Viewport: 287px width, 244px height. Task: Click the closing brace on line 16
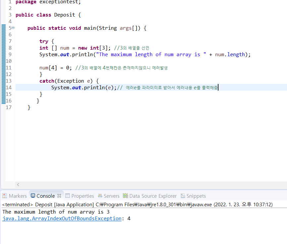[x=38, y=101]
